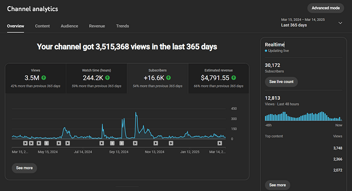Open the Content tab
This screenshot has width=352, height=191.
[42, 26]
